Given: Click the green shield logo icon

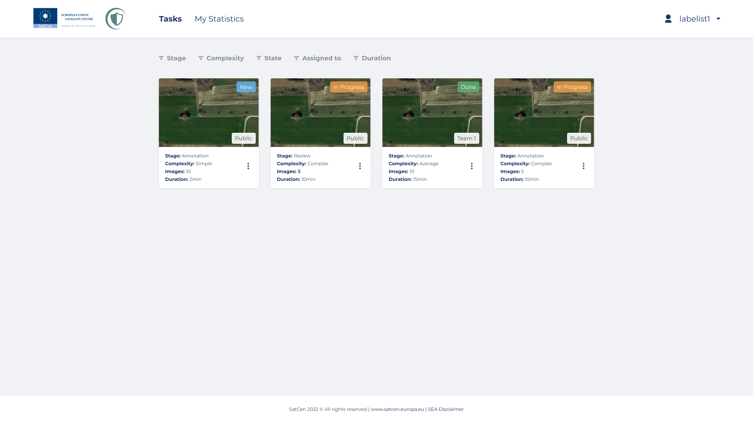Looking at the screenshot, I should [x=115, y=18].
